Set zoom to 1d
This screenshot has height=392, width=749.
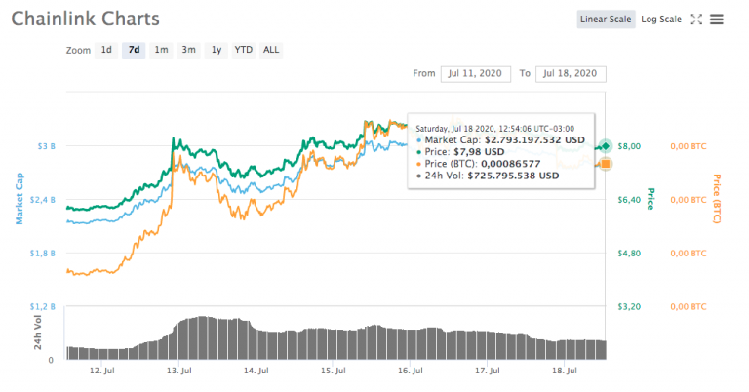[x=106, y=50]
